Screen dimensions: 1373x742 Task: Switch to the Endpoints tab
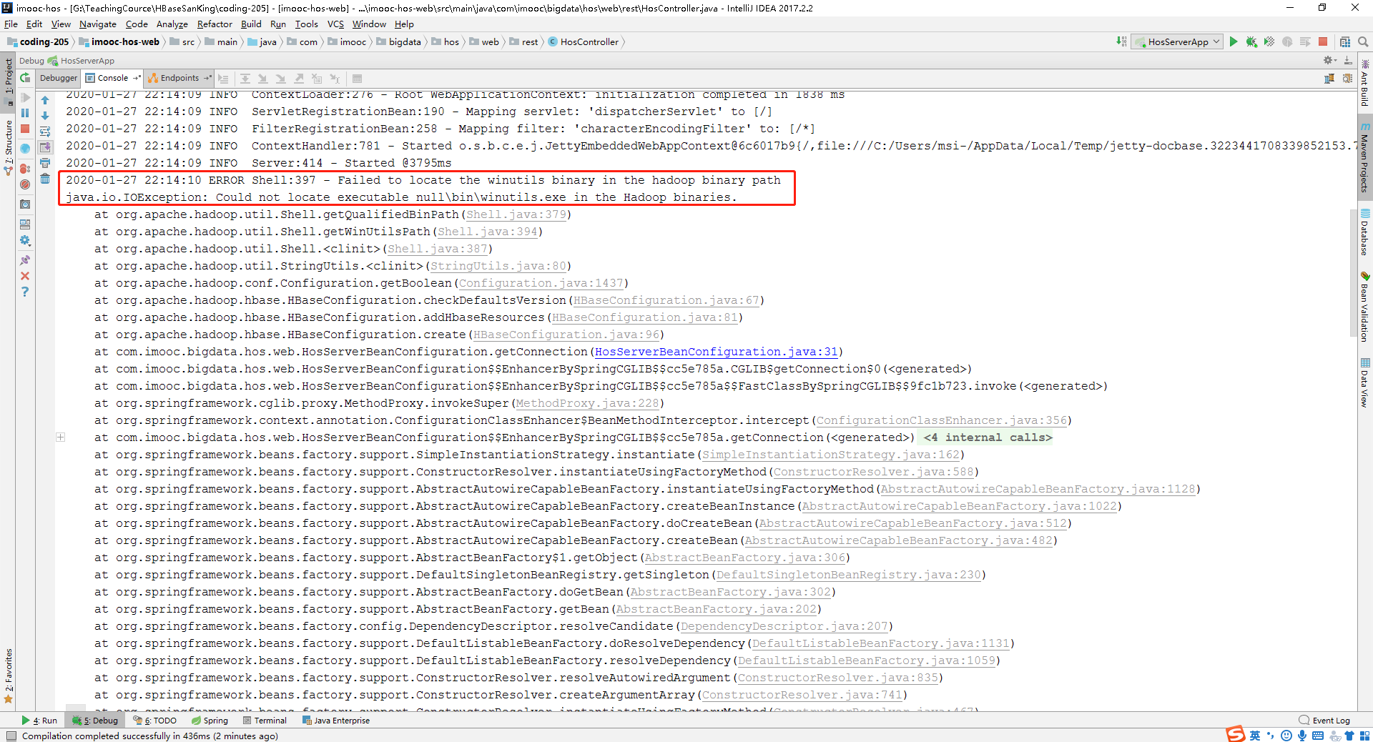[179, 78]
